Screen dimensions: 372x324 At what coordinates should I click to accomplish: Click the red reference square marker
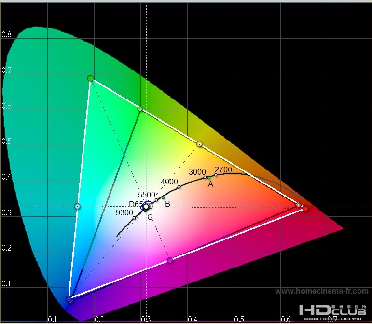click(299, 205)
